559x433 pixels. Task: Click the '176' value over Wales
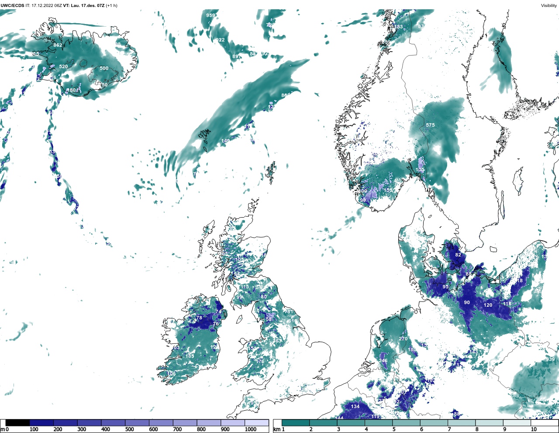[x=260, y=361]
